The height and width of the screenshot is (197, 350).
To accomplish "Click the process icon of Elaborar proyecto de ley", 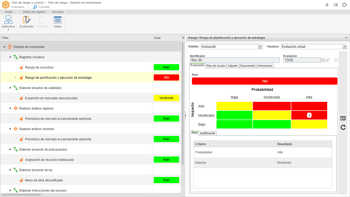I will point(16,170).
